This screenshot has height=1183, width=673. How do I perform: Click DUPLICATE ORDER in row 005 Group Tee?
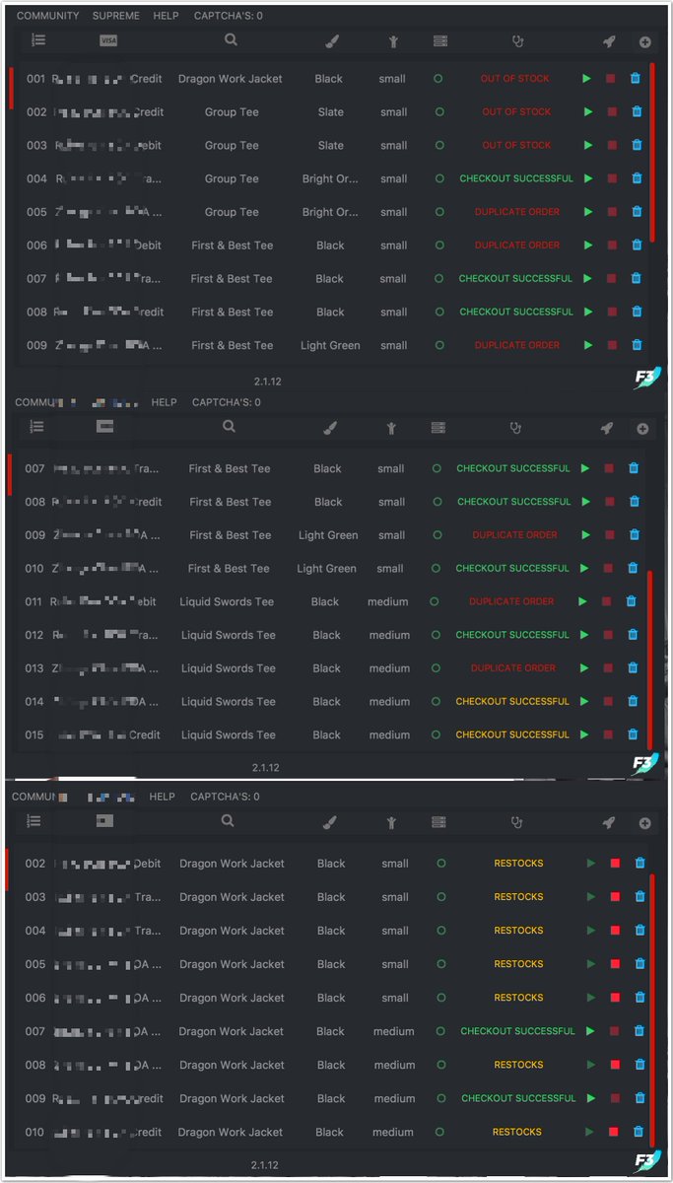517,212
